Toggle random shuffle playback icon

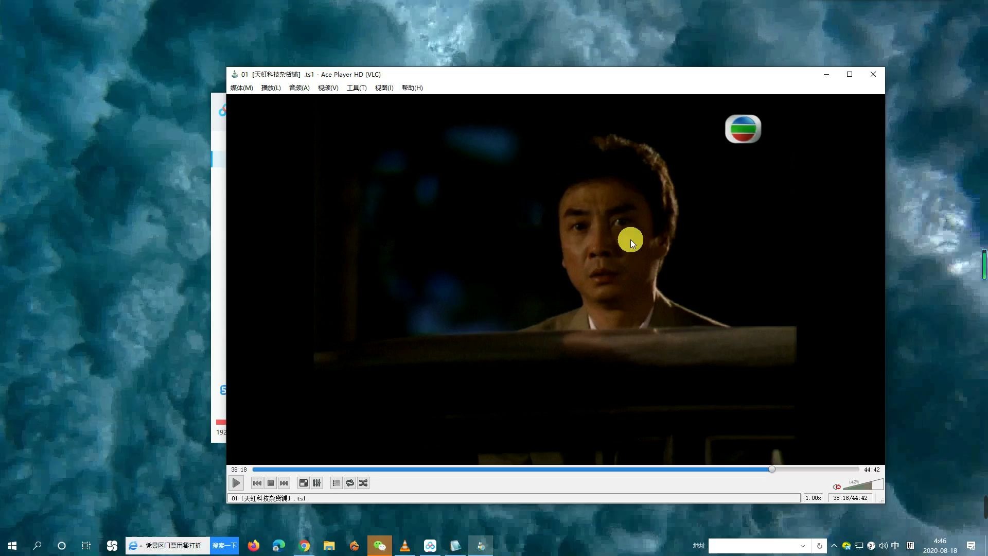tap(363, 483)
